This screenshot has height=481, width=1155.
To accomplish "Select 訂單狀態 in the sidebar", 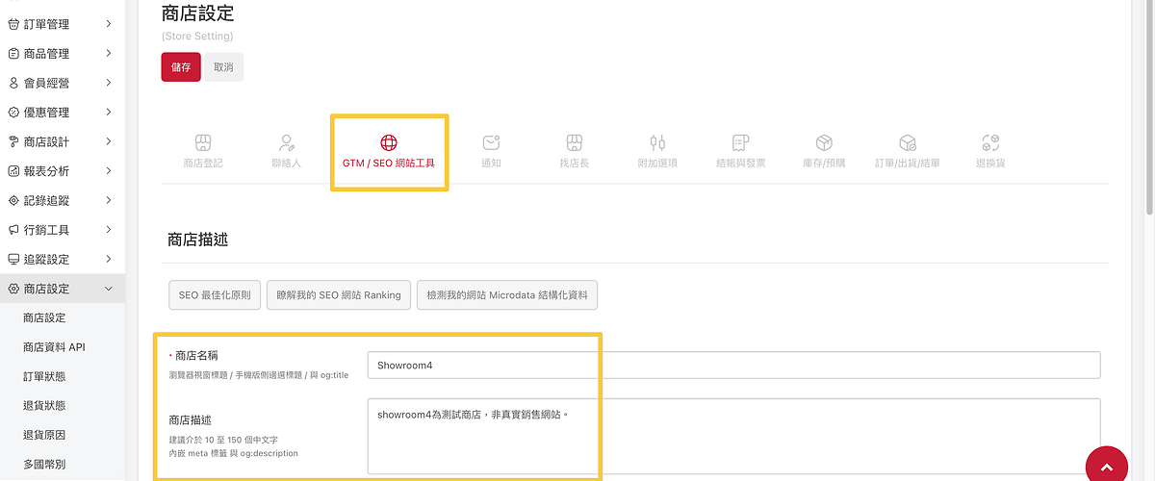I will tap(44, 376).
